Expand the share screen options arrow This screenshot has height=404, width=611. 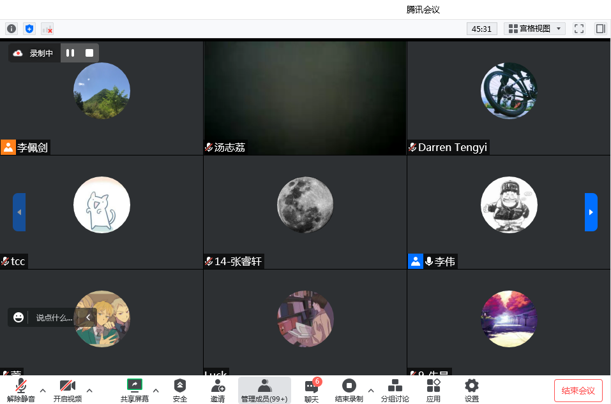[156, 390]
